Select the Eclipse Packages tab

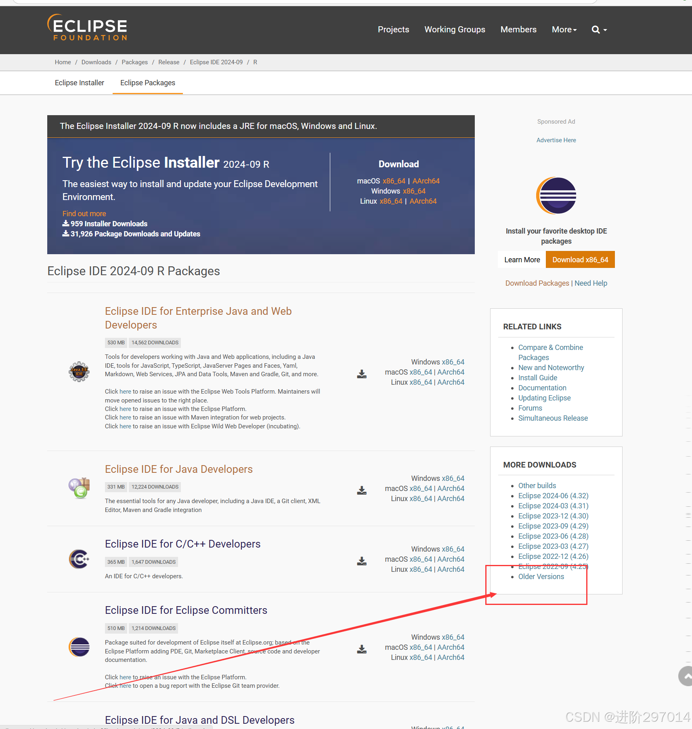click(148, 82)
